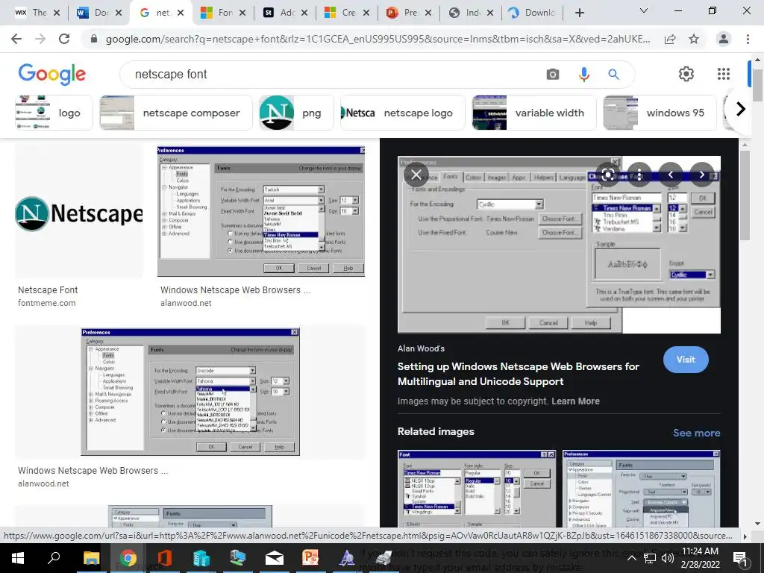The width and height of the screenshot is (764, 573).
Task: Select the 'windows 95' suggestion chip
Action: pyautogui.click(x=660, y=113)
